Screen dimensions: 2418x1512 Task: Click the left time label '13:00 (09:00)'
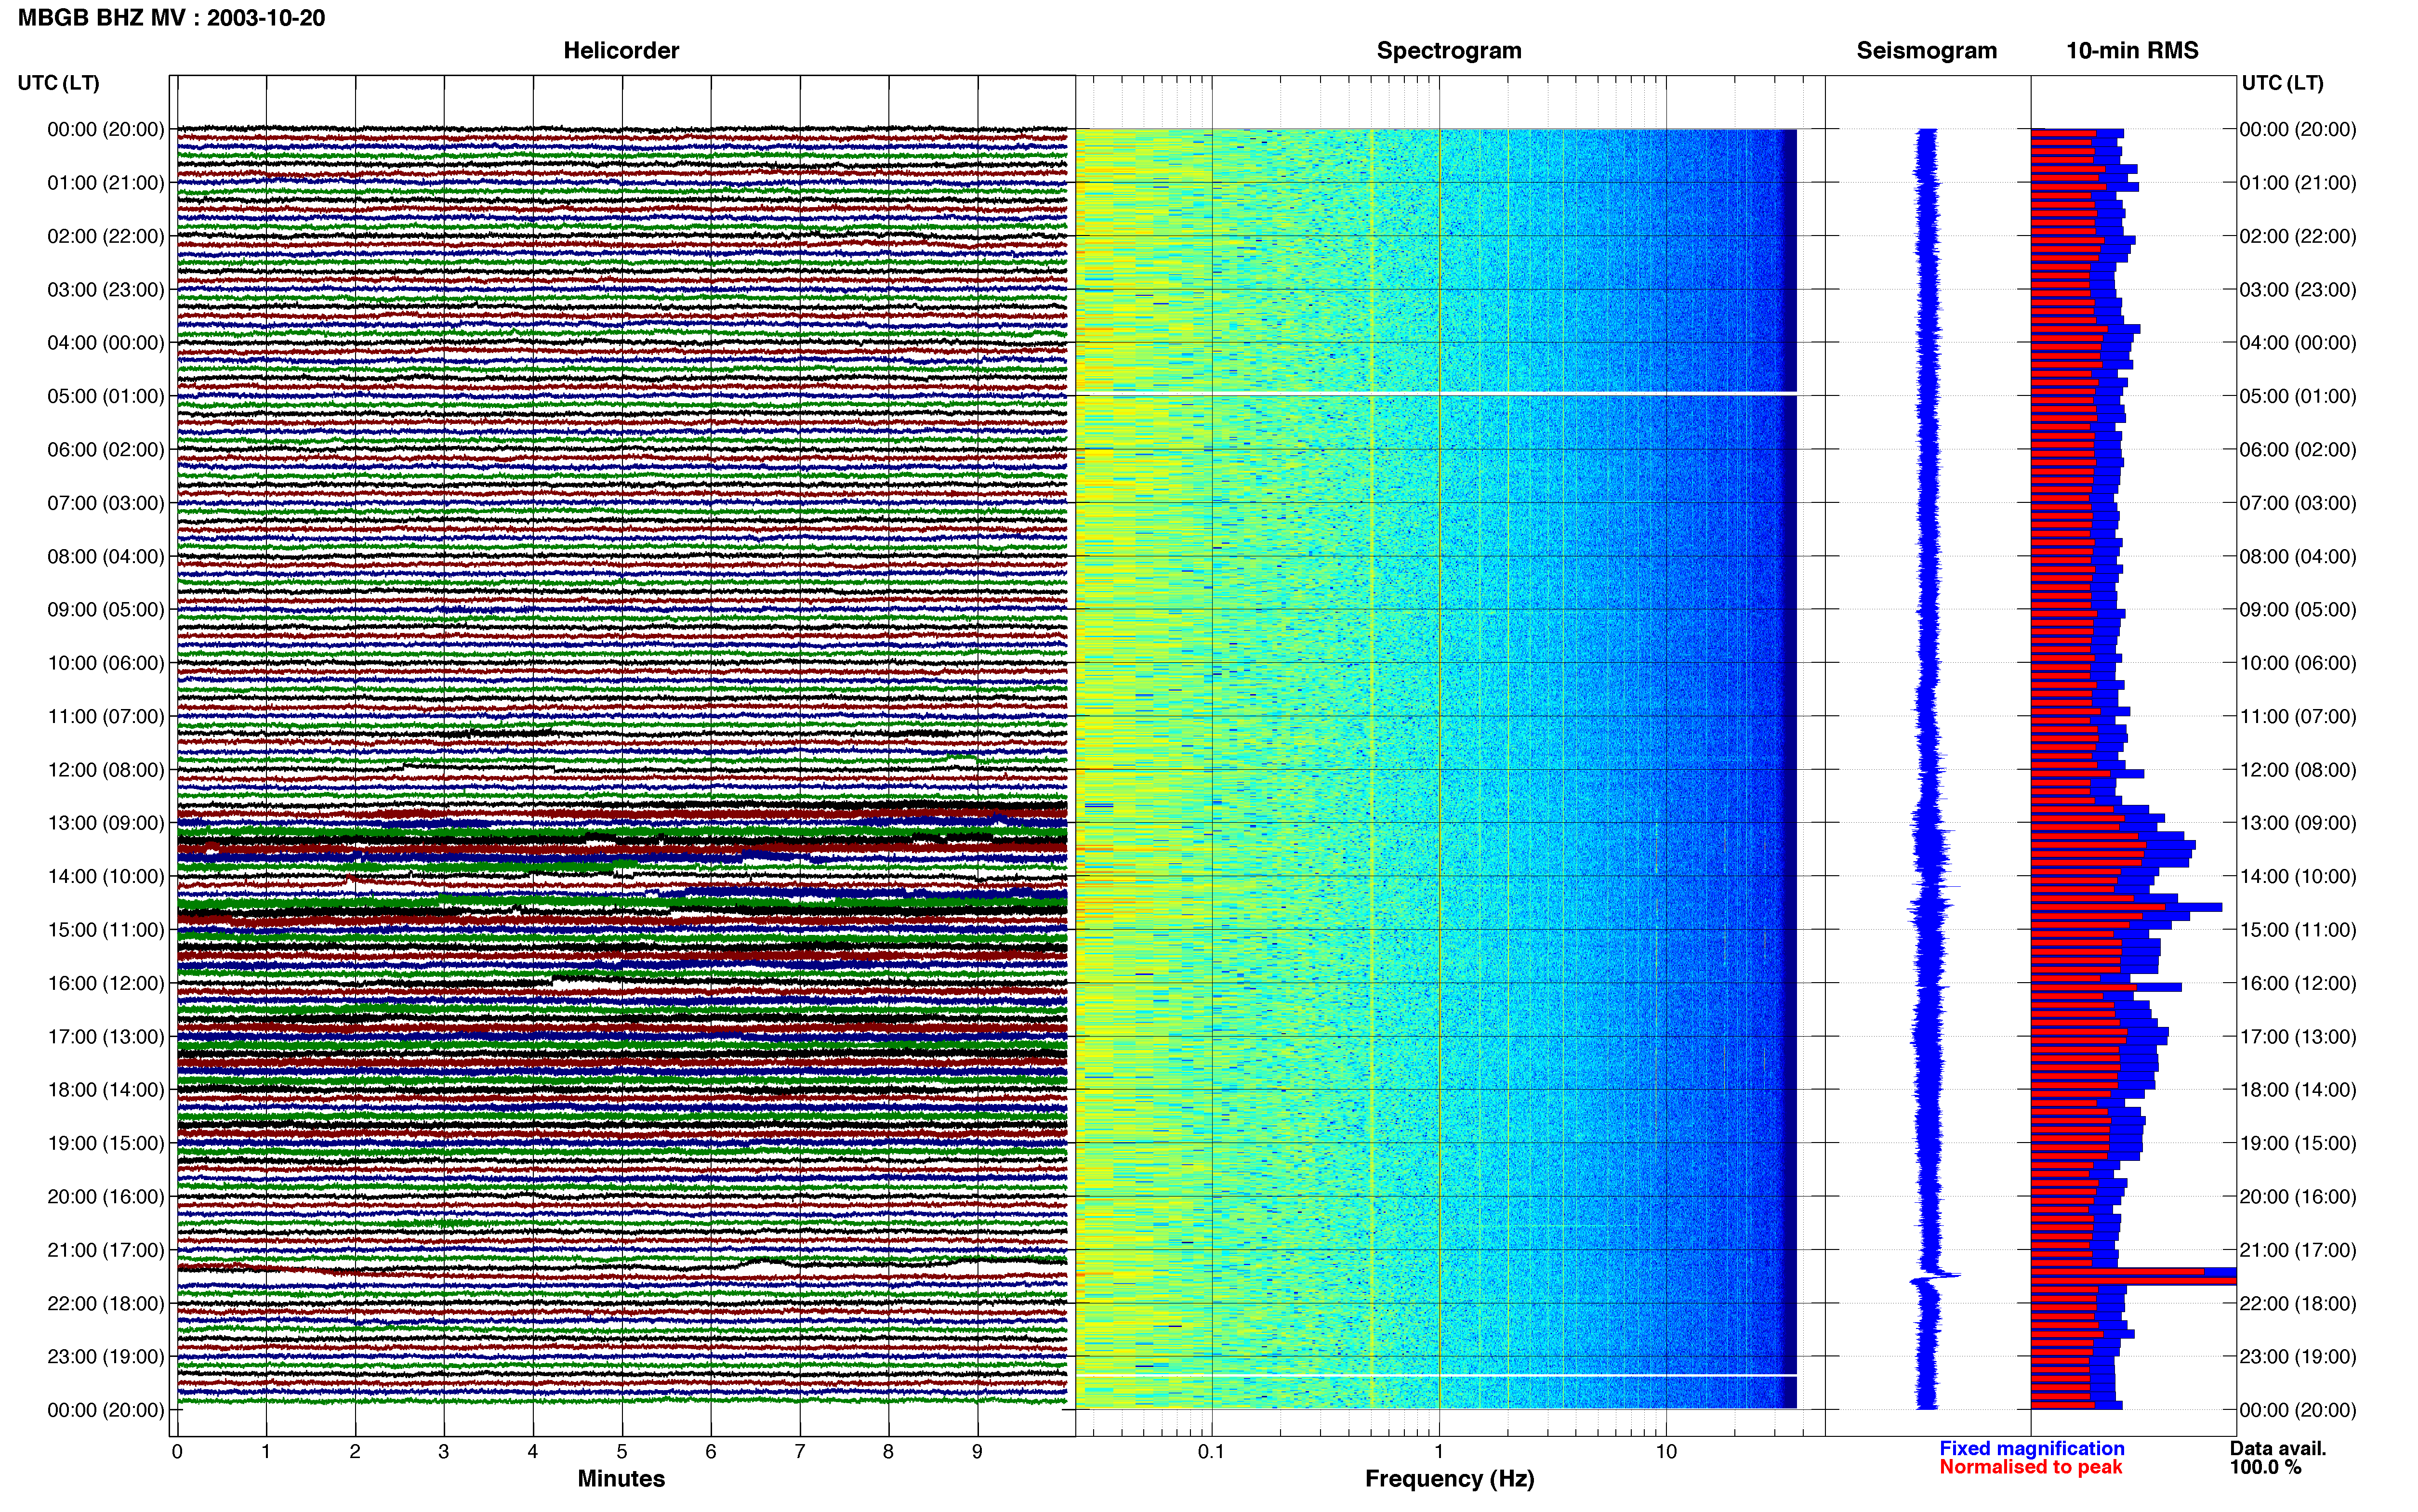106,823
